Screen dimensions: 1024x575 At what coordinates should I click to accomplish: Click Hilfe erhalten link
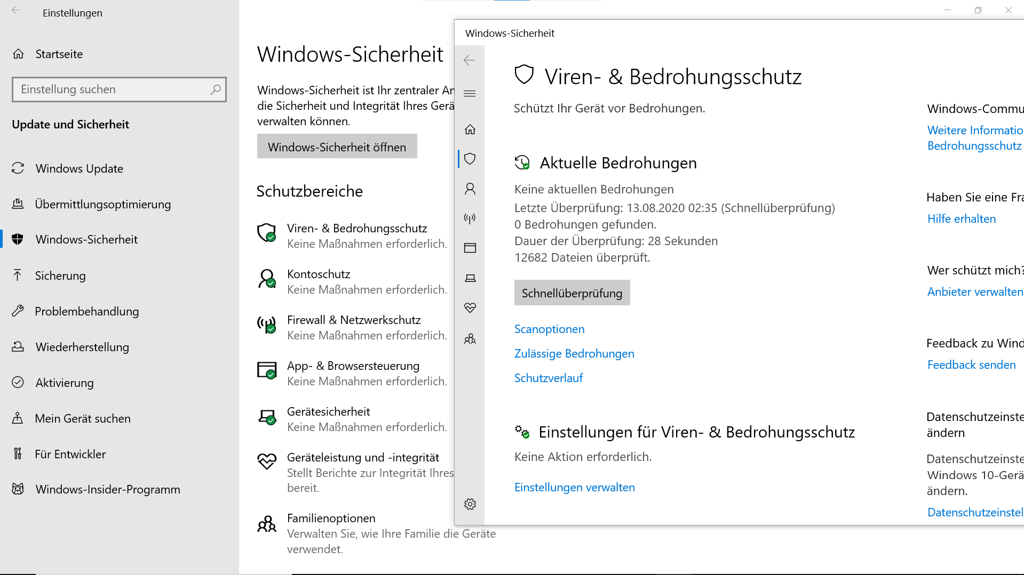(962, 218)
